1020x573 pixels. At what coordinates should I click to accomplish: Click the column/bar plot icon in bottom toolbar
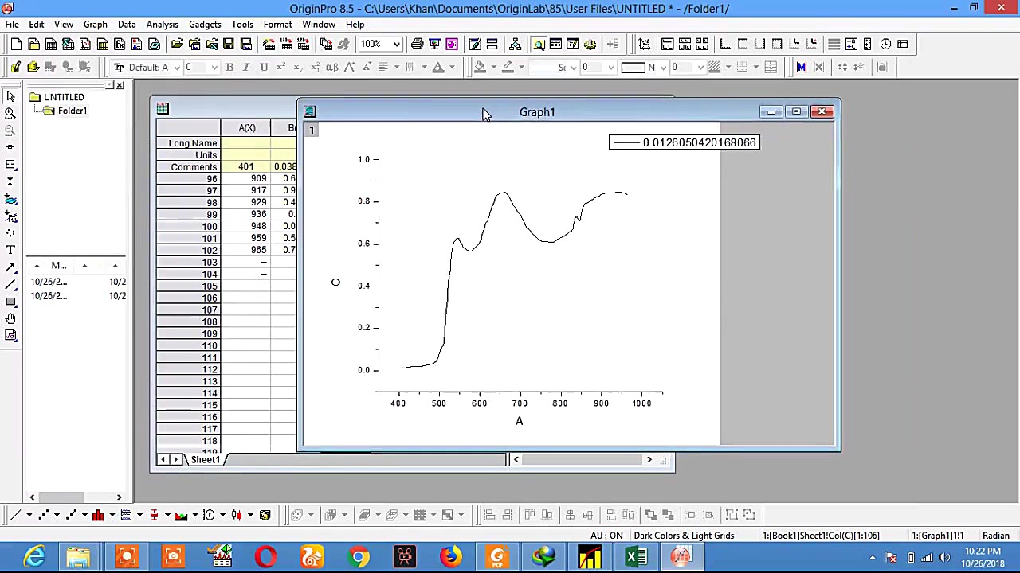[x=98, y=515]
